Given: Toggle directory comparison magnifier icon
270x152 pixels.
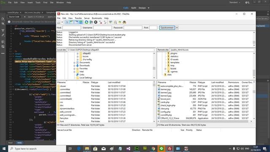Looking at the screenshot, I should point(115,22).
